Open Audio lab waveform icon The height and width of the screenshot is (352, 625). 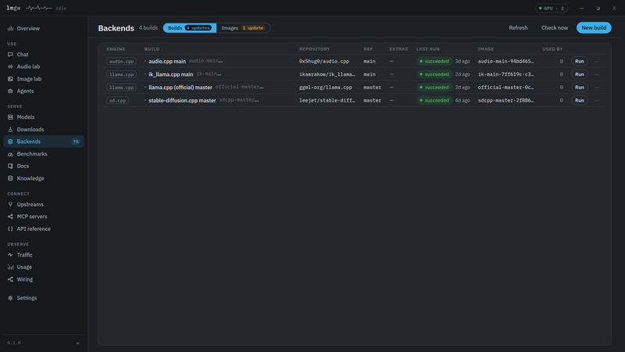click(10, 66)
